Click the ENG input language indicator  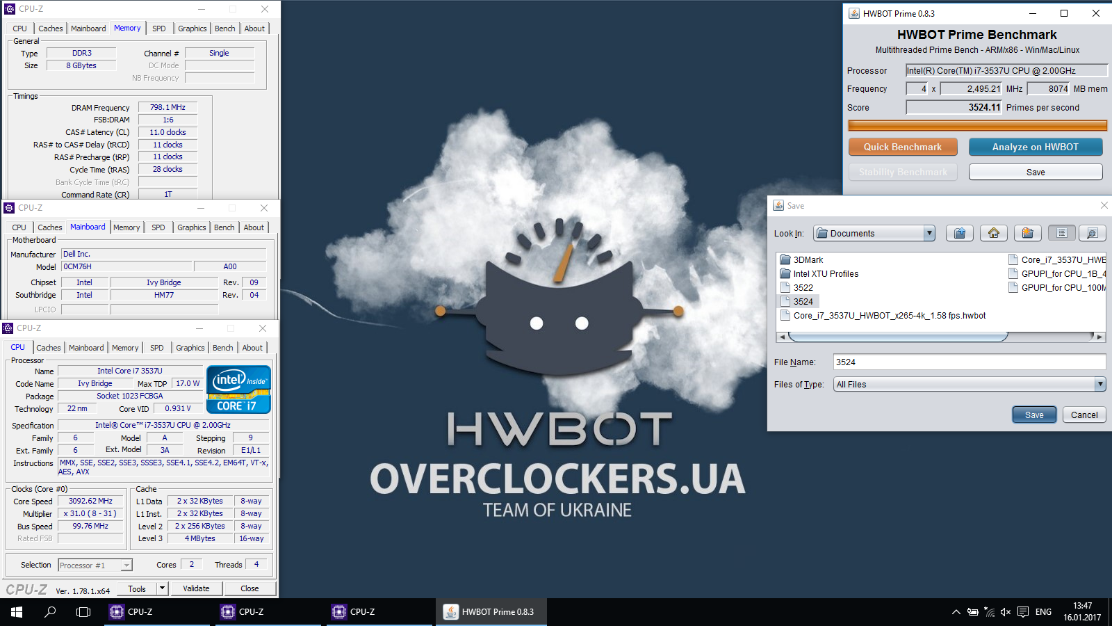point(1043,612)
